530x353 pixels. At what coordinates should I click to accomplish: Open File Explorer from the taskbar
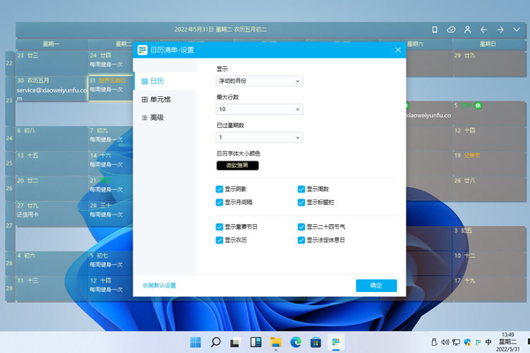point(276,342)
